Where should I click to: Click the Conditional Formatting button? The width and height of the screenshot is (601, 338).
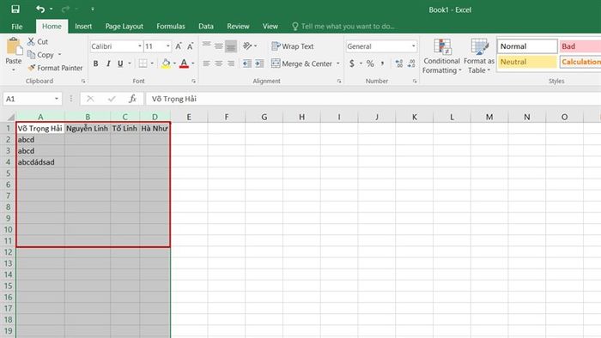pyautogui.click(x=441, y=57)
